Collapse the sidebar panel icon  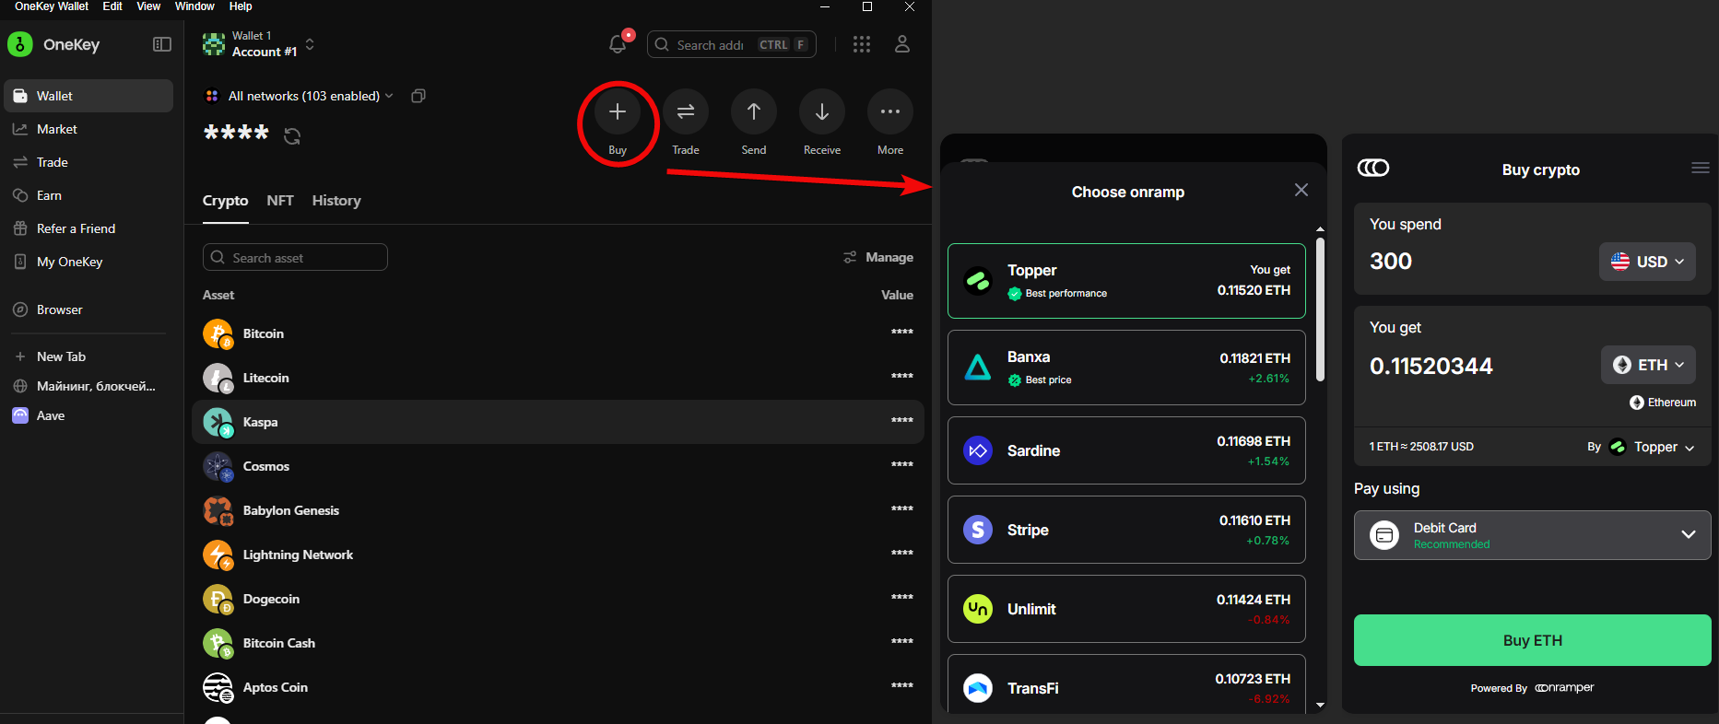click(x=162, y=44)
